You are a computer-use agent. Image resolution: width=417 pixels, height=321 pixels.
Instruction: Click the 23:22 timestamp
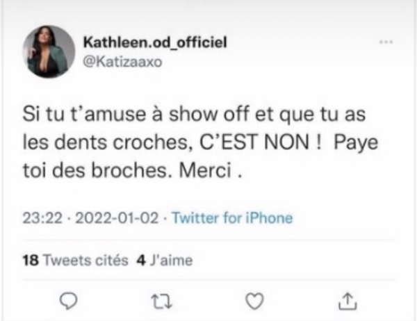42,218
